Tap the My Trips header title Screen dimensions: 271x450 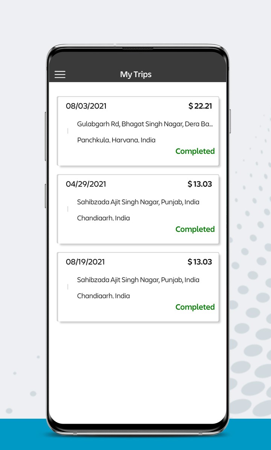coord(135,75)
